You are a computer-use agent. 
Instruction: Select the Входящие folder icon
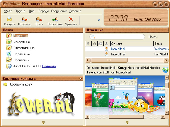[x=9, y=36]
